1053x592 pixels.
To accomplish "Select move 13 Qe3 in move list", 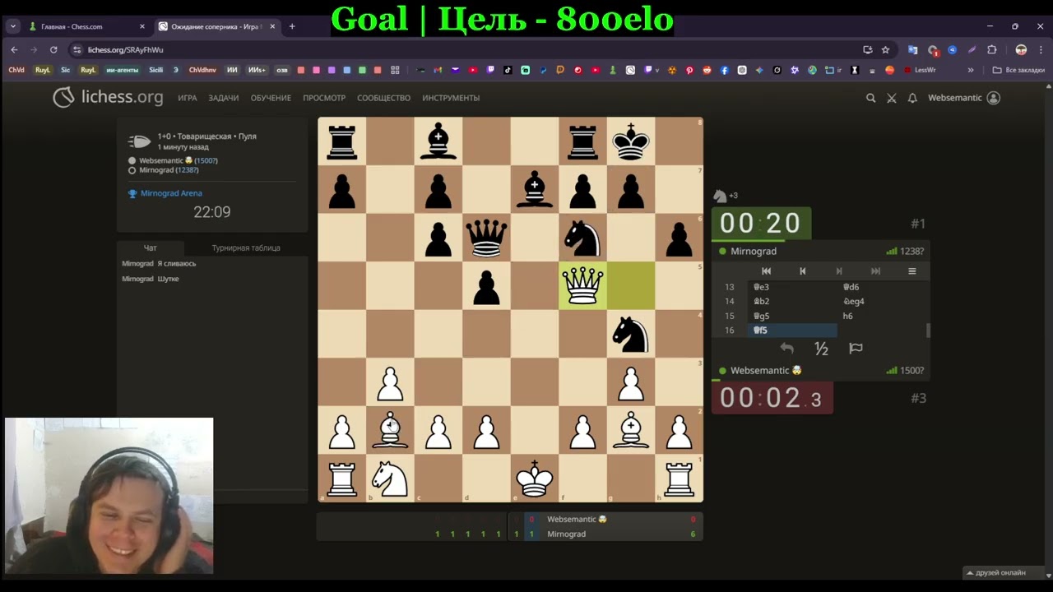I will [x=791, y=287].
